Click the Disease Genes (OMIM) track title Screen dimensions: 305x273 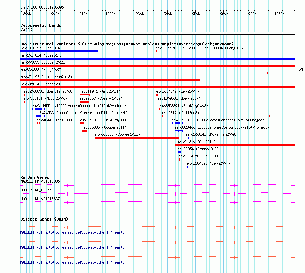point(44,219)
